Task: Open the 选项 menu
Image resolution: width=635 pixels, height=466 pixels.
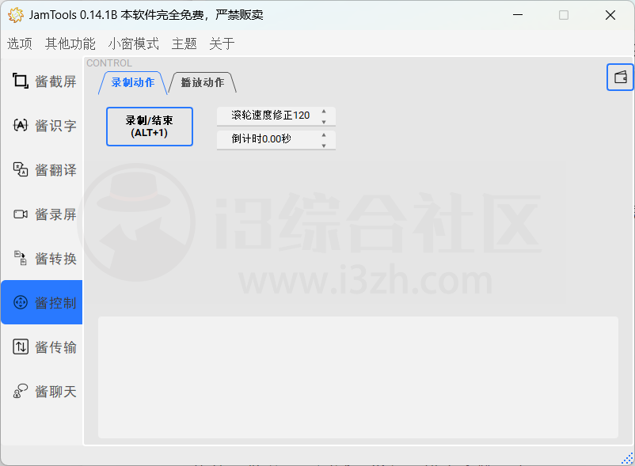Action: click(20, 44)
